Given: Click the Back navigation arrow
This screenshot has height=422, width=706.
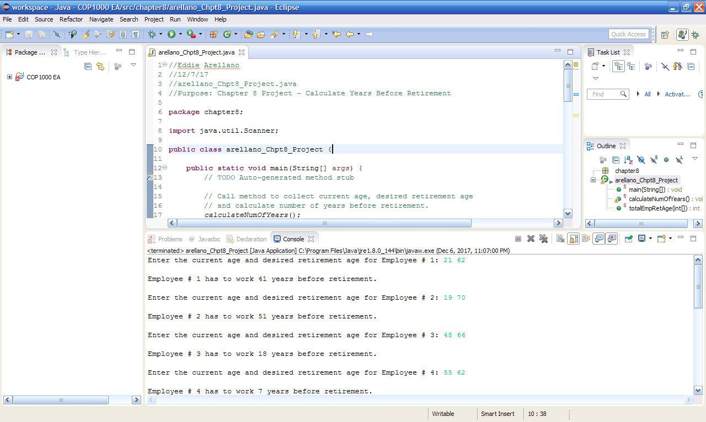Looking at the screenshot, I should (350, 34).
